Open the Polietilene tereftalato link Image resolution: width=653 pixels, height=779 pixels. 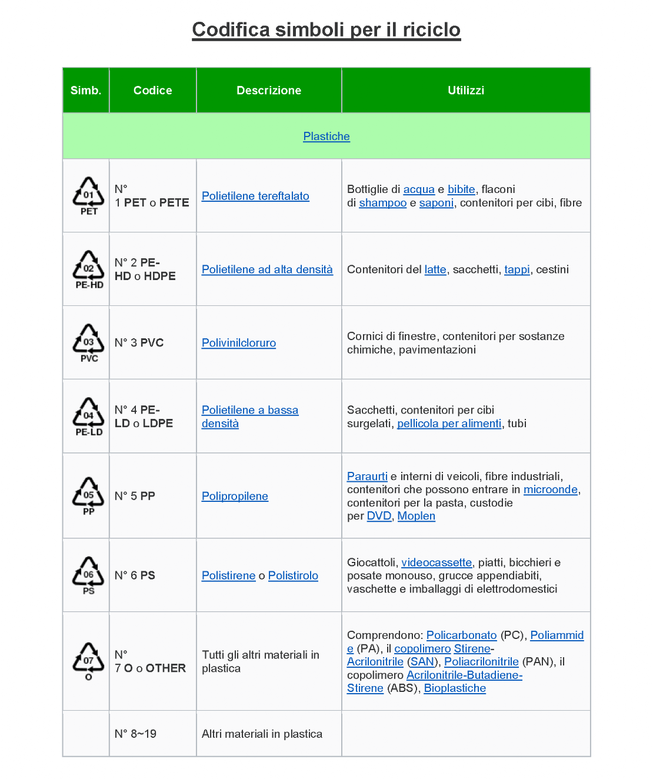coord(255,196)
